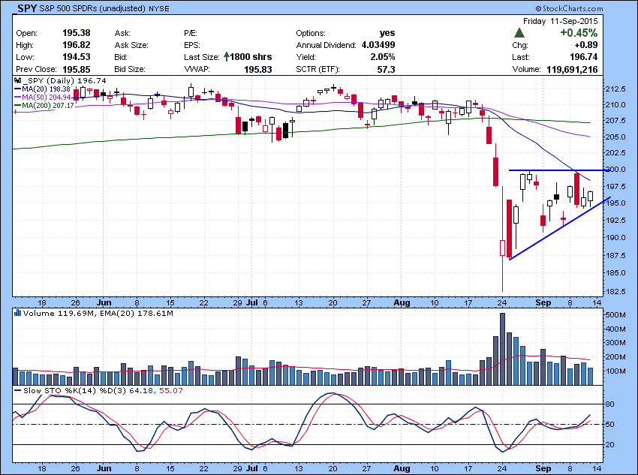
Task: Click the tallest volume bar near Aug 24
Action: tap(502, 349)
